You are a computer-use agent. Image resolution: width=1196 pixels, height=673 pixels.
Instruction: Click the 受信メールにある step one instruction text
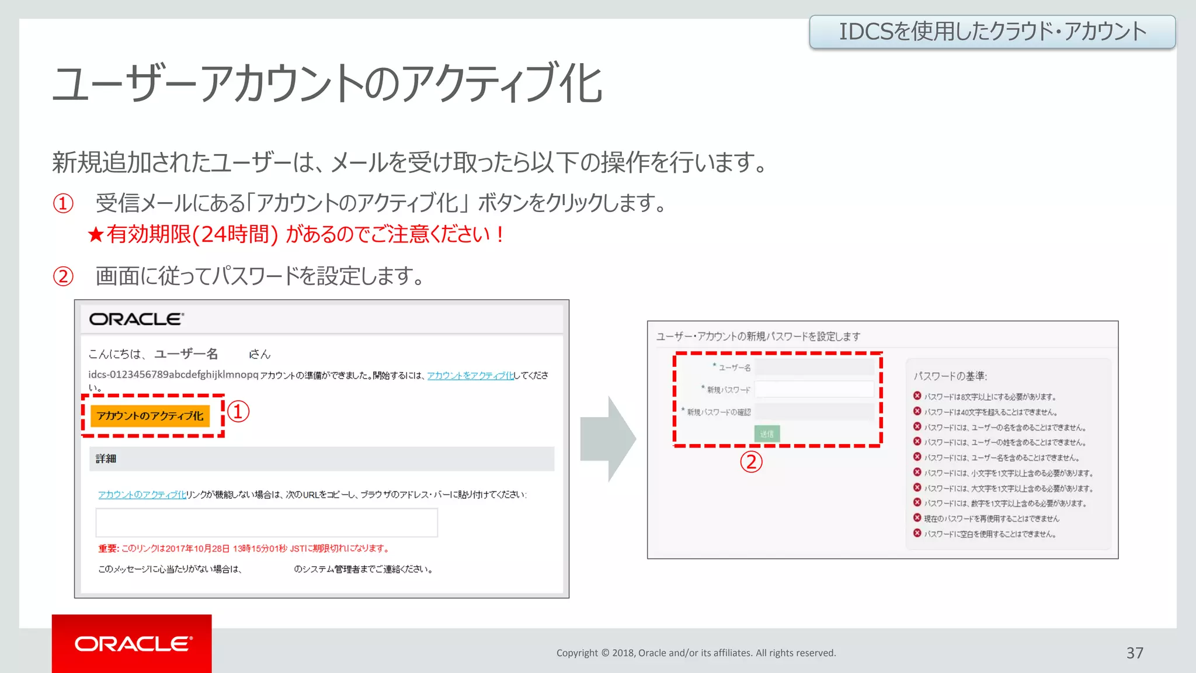coord(381,203)
